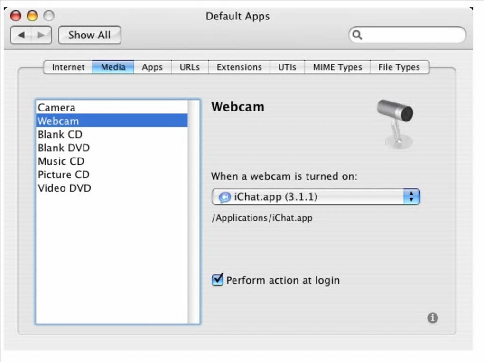This screenshot has width=484, height=362.
Task: Click the "When a webcam is turned on:" label
Action: 284,176
